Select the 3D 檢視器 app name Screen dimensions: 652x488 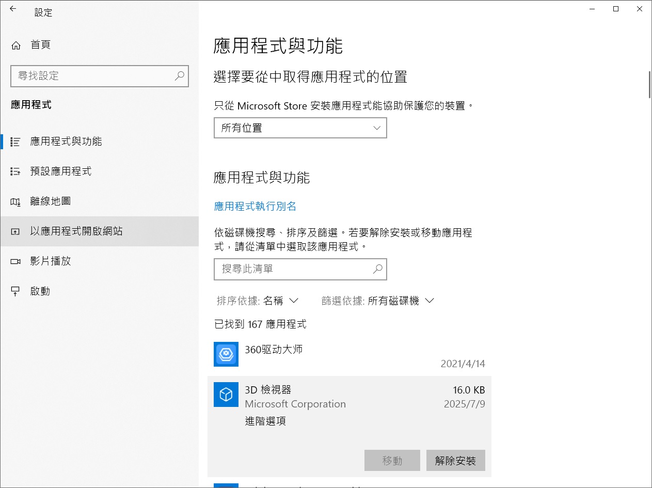tap(268, 389)
